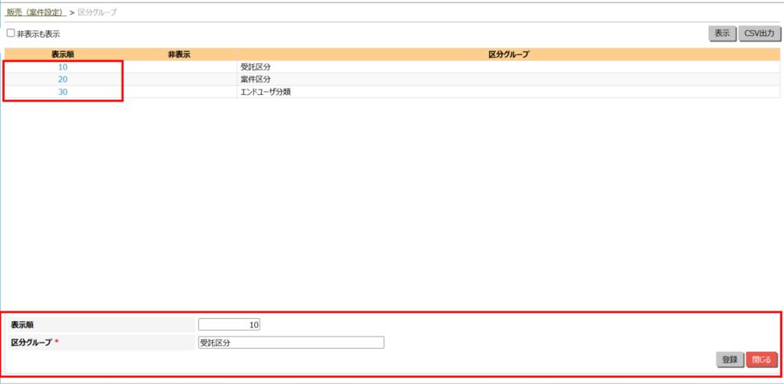Click the 表示順 table column header
Screen dimensions: 784x384
click(63, 54)
